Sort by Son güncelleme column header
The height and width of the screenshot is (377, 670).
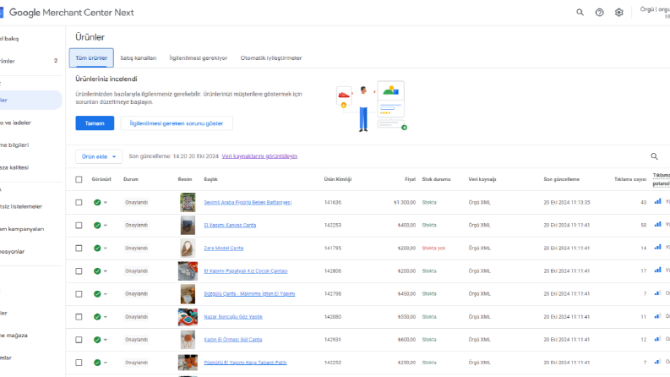coord(562,179)
